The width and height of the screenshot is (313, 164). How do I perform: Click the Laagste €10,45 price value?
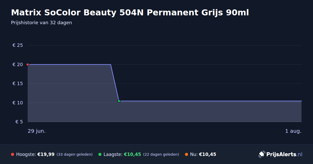(x=133, y=154)
